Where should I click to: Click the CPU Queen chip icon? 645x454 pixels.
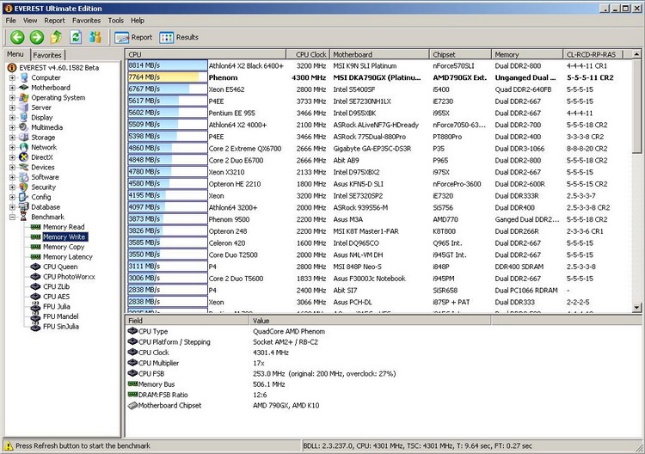[x=36, y=267]
